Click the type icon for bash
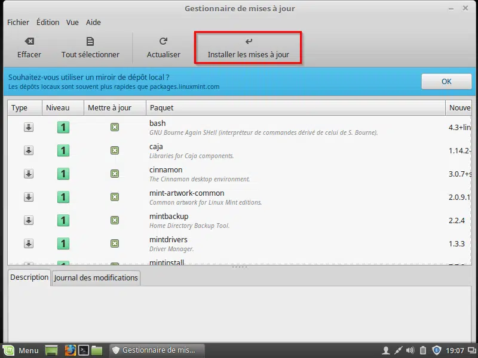This screenshot has width=478, height=358. (29, 127)
